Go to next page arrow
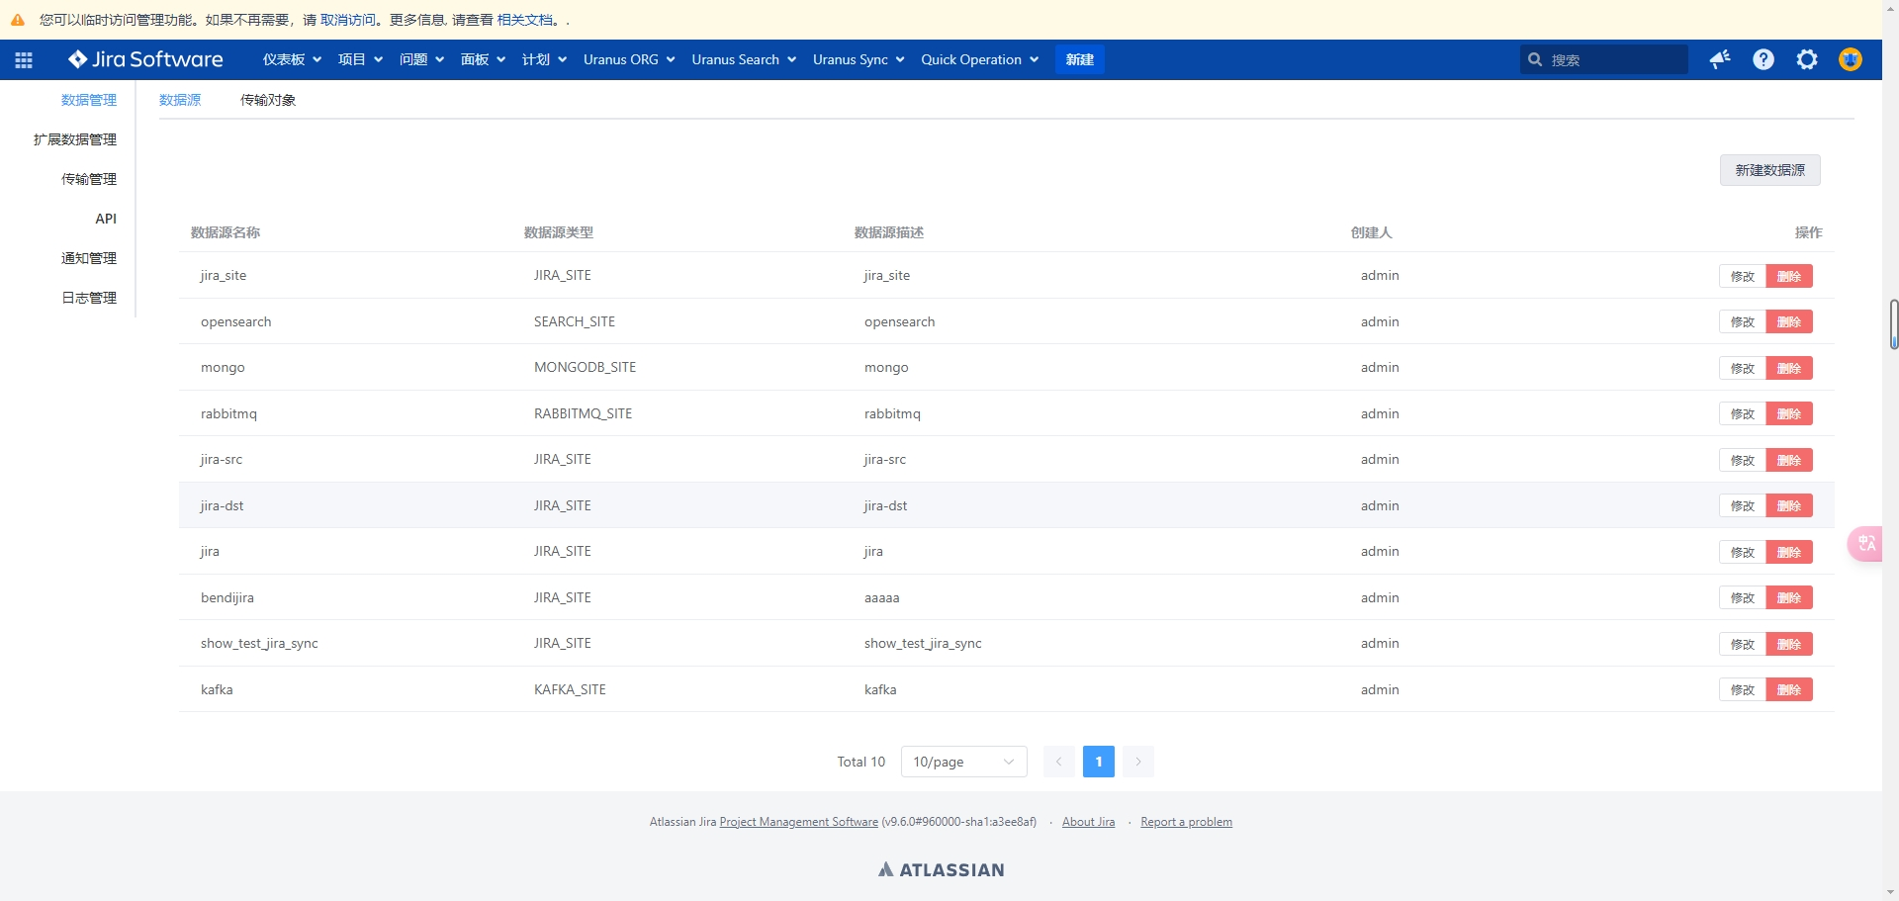 point(1138,762)
